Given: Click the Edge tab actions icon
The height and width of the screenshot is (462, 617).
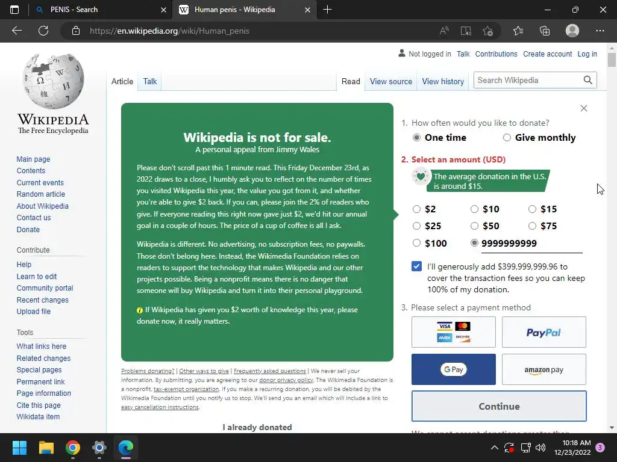Looking at the screenshot, I should coord(14,10).
